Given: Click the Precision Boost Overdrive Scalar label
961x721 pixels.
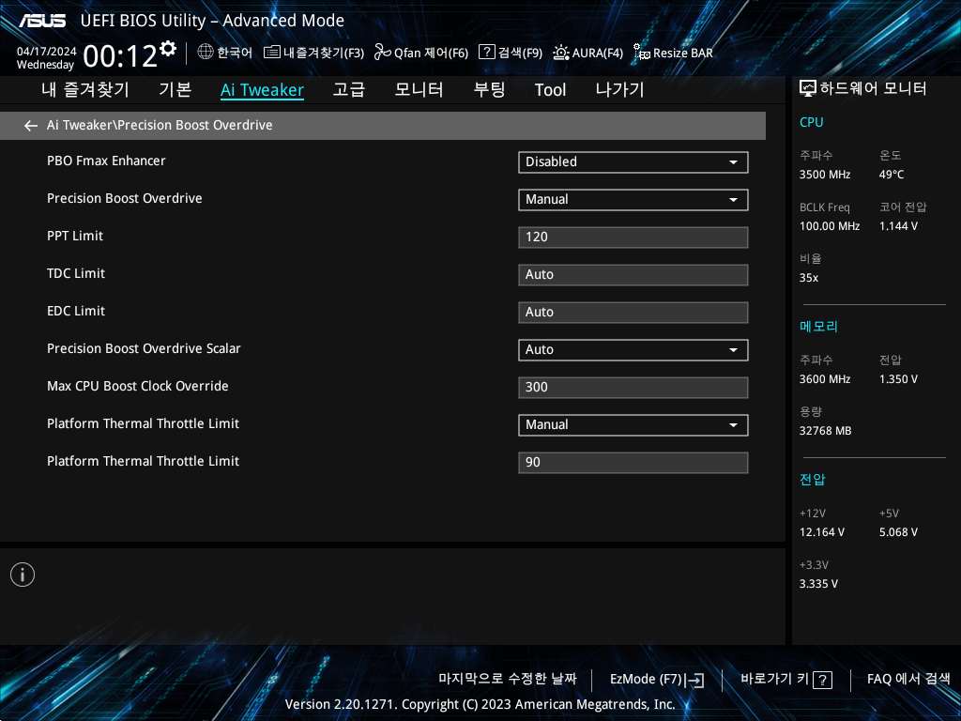Looking at the screenshot, I should click(144, 348).
